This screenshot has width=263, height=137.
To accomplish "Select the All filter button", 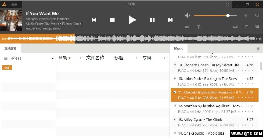I will pos(7,67).
